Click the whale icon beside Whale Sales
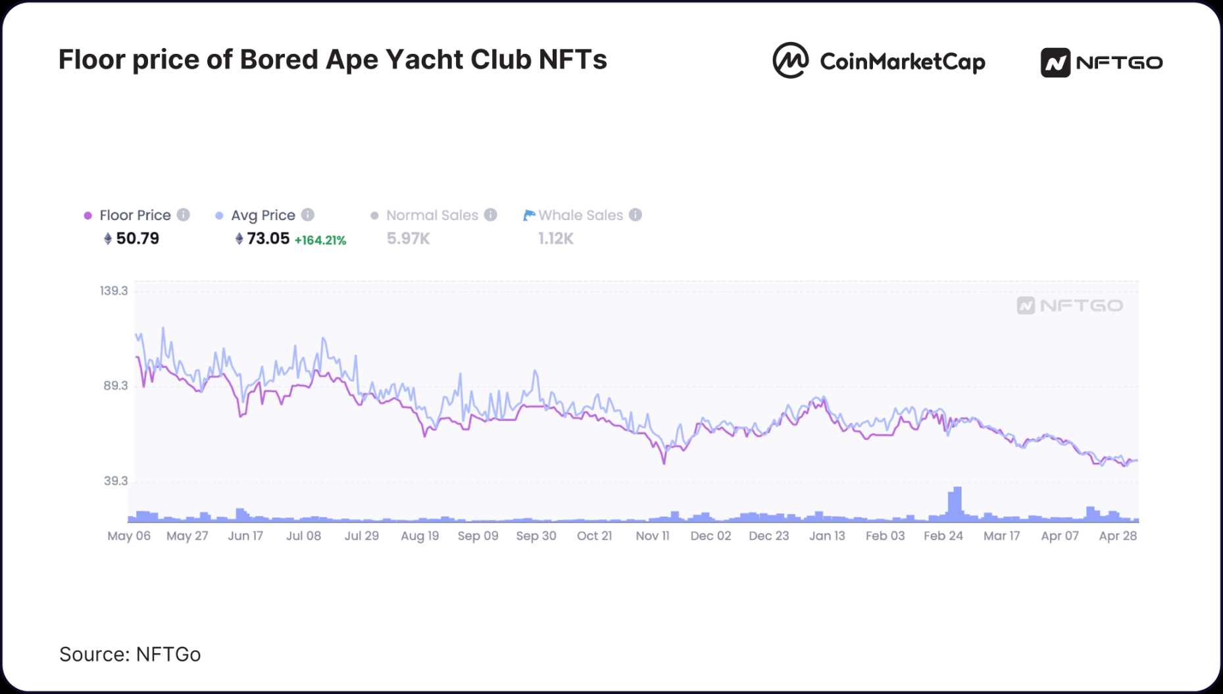Viewport: 1223px width, 694px height. point(529,215)
